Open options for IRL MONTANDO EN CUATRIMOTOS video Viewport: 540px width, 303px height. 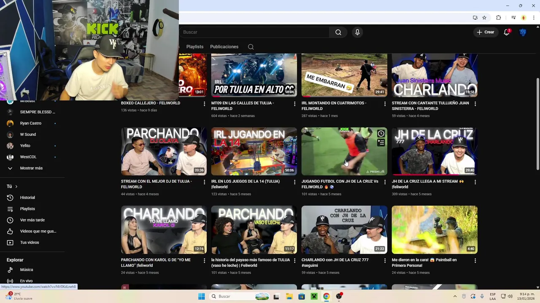[385, 104]
